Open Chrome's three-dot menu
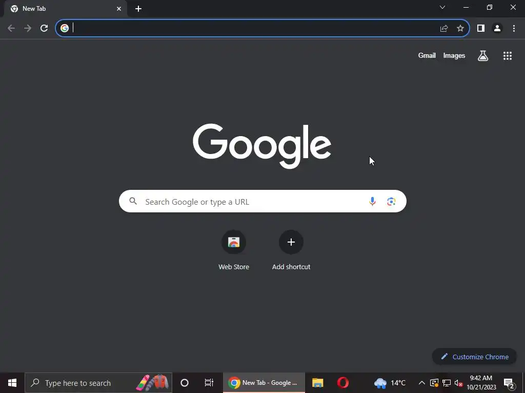525x393 pixels. coord(514,28)
